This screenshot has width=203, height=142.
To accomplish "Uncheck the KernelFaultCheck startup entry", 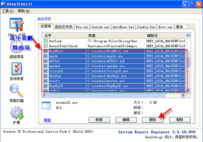I will click(x=45, y=46).
